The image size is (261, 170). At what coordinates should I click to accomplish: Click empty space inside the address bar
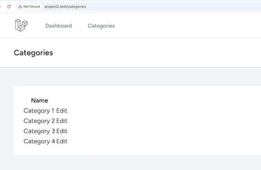coord(167,7)
